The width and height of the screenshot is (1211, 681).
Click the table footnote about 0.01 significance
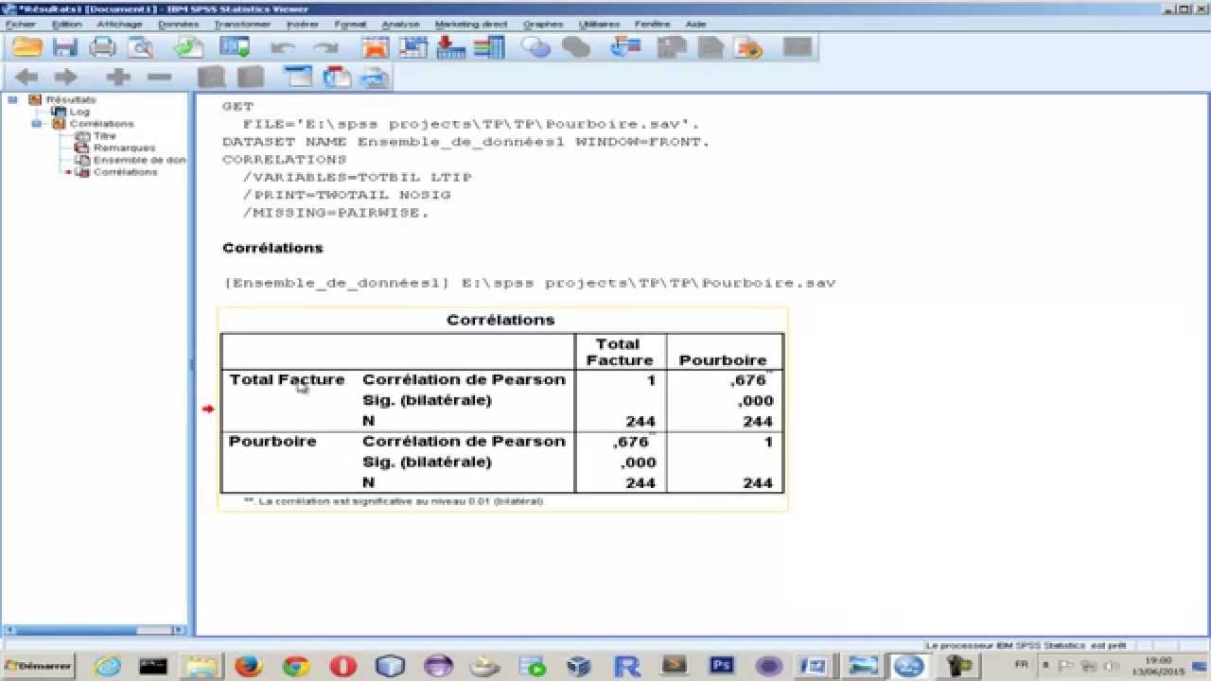(x=394, y=501)
